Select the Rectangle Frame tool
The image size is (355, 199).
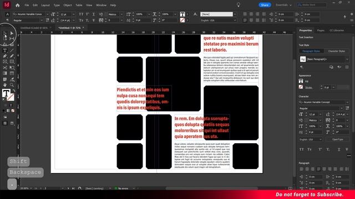(x=5, y=61)
